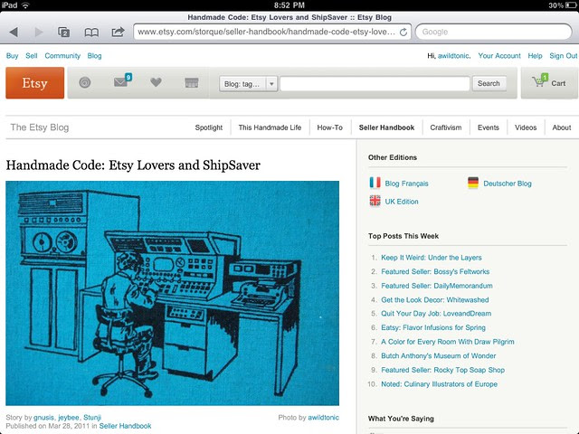The image size is (579, 434).
Task: Open the bookmarks book icon
Action: (x=91, y=33)
